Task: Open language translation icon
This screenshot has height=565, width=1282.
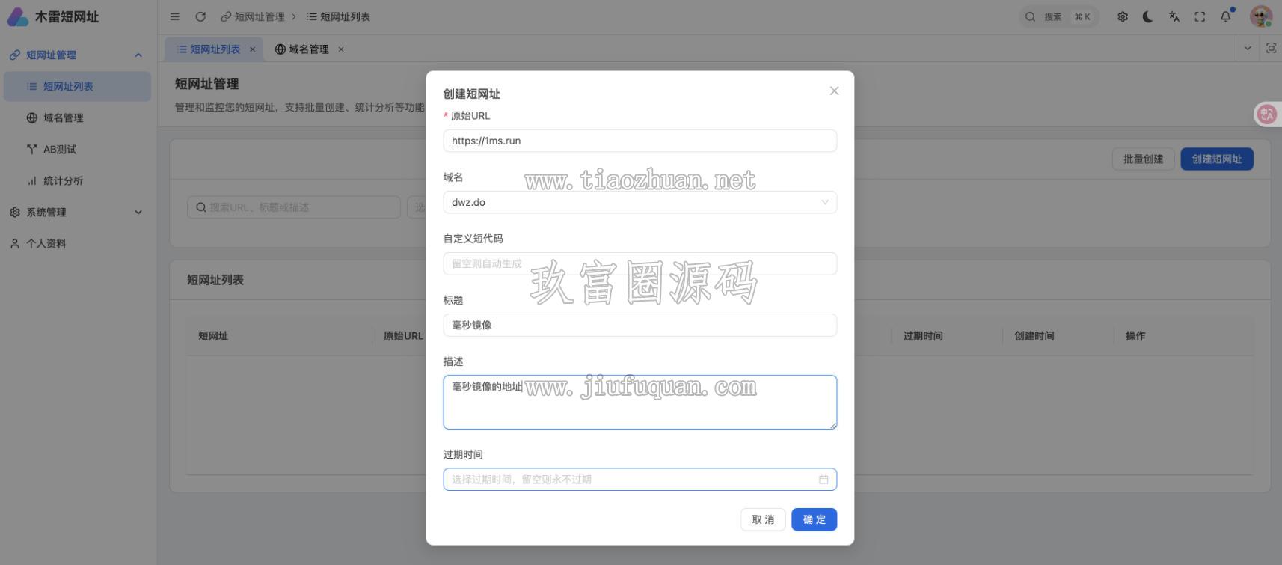Action: [x=1174, y=16]
